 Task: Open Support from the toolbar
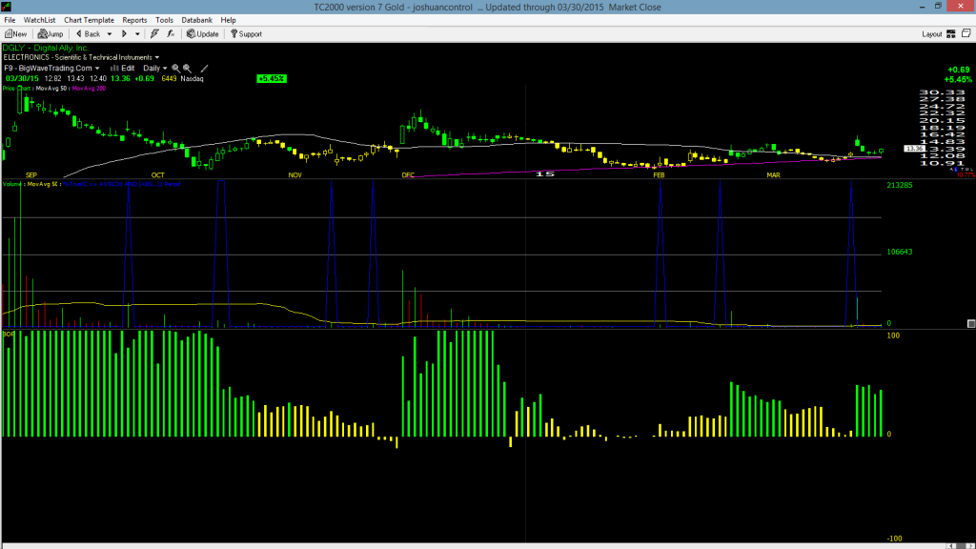pyautogui.click(x=246, y=34)
